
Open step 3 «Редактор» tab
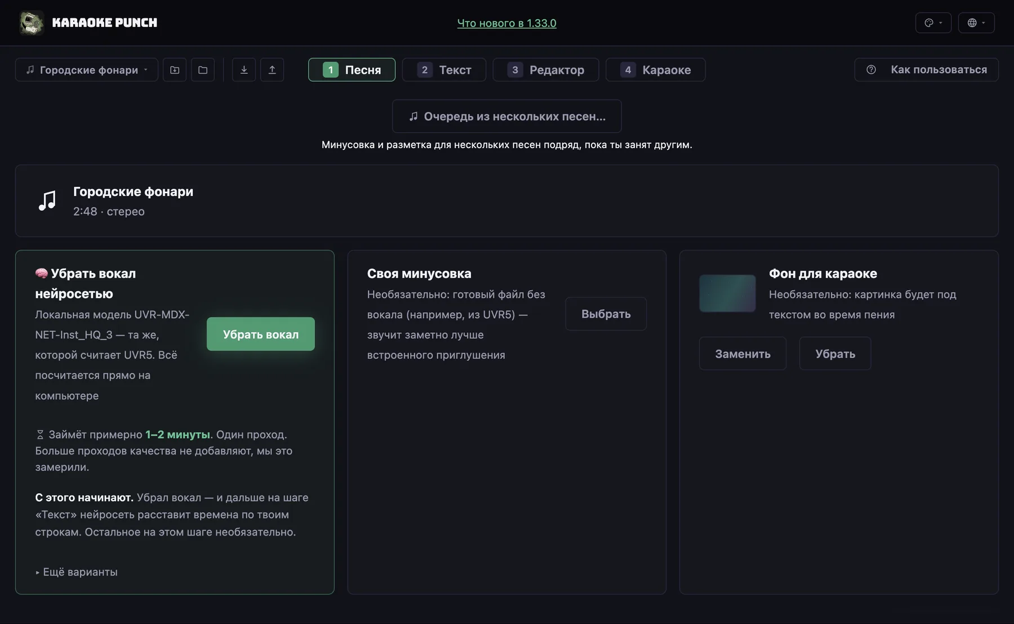click(x=546, y=70)
